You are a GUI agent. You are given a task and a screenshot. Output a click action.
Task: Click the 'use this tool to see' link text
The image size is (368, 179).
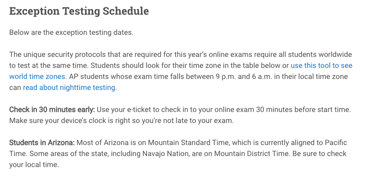click(x=321, y=66)
